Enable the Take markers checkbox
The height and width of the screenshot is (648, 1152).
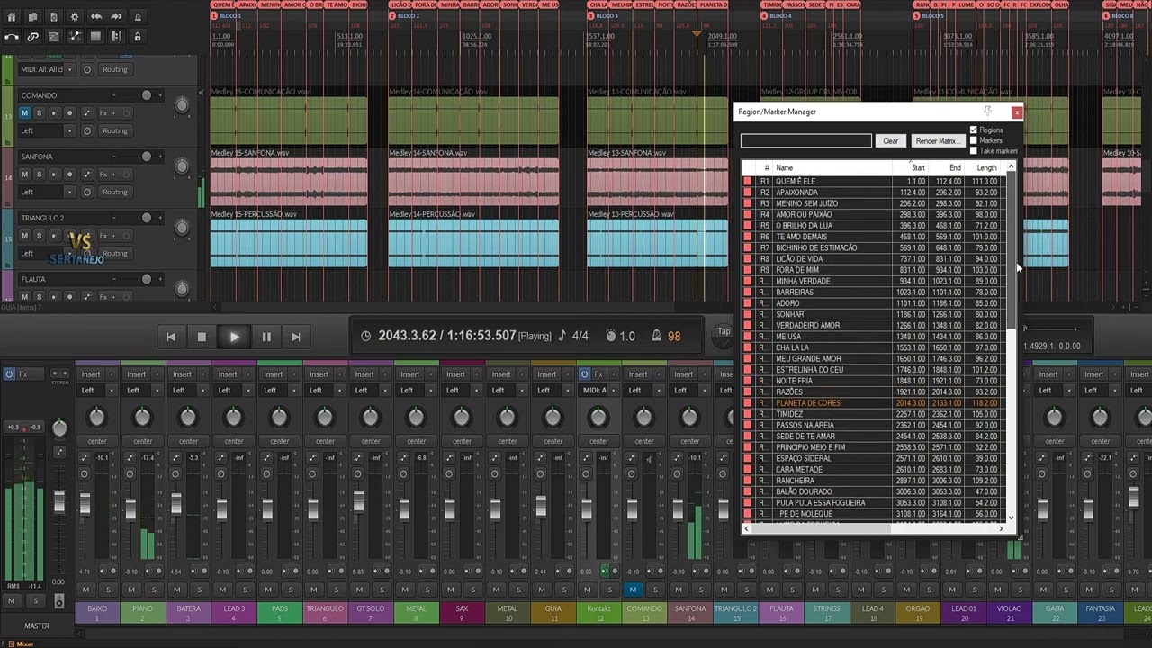(x=973, y=150)
